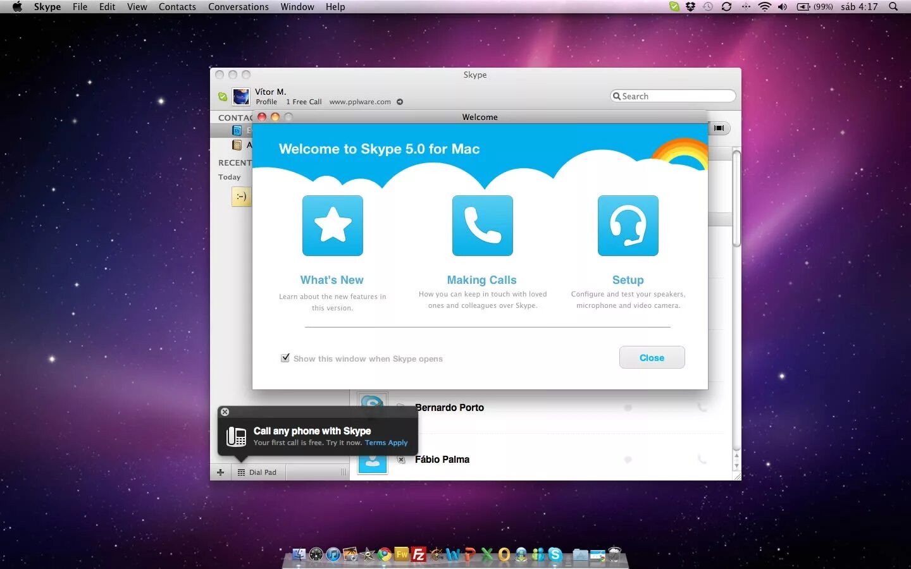
Task: Click Skype status icon in menu bar
Action: click(x=674, y=7)
